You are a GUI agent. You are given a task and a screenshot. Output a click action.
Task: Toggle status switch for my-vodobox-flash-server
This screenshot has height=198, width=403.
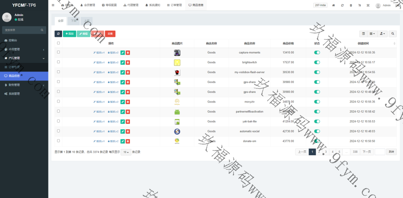tap(317, 72)
